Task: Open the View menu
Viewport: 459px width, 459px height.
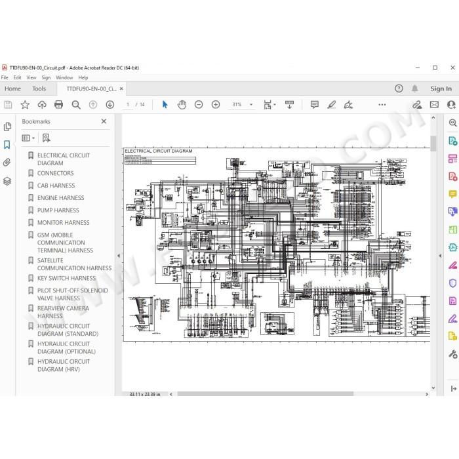Action: point(31,77)
